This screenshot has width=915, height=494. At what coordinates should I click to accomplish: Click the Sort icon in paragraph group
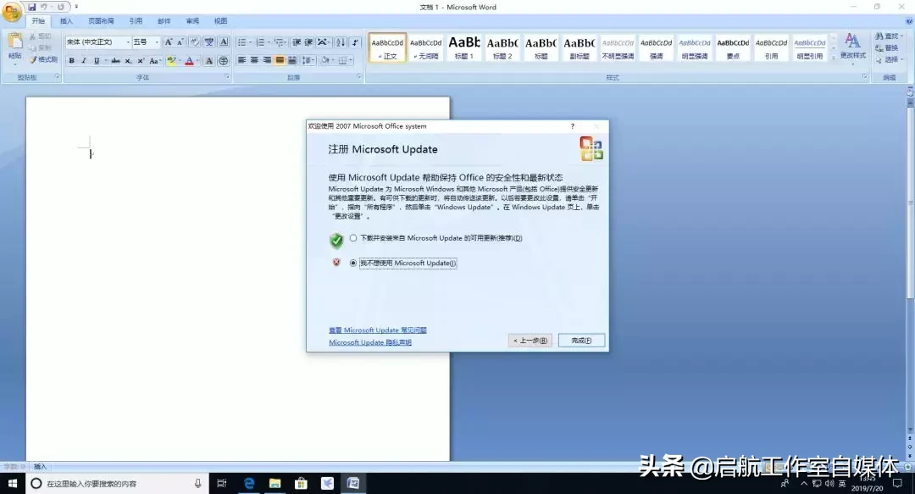click(x=341, y=42)
